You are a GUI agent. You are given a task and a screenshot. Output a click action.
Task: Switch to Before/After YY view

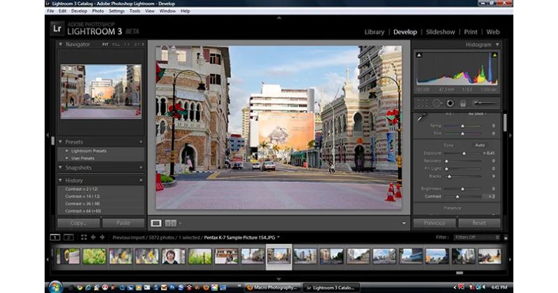170,223
